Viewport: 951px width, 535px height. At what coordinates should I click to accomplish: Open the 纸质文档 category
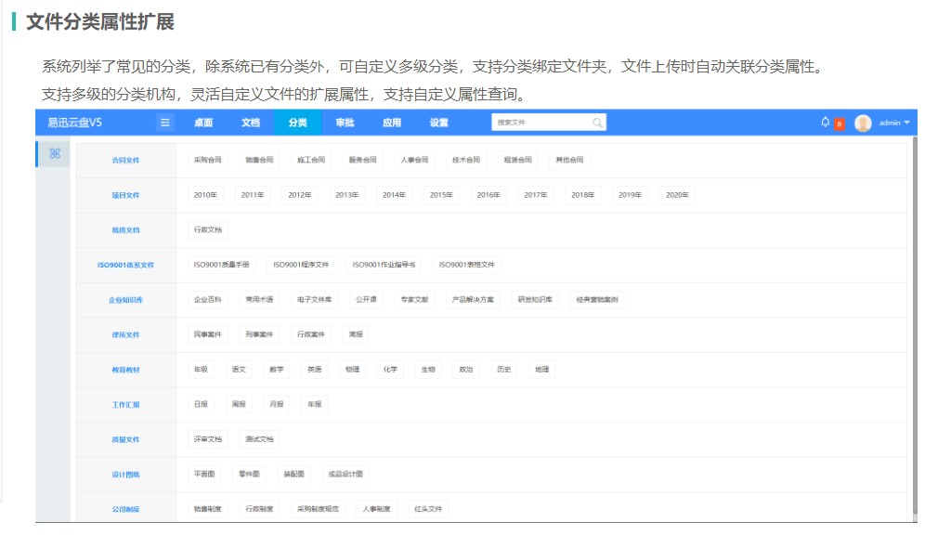pos(125,230)
